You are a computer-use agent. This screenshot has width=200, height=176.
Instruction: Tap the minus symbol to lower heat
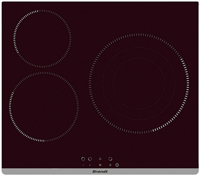click(83, 165)
